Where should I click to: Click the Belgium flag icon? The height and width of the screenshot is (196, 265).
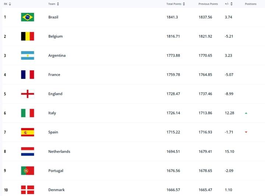pos(28,36)
